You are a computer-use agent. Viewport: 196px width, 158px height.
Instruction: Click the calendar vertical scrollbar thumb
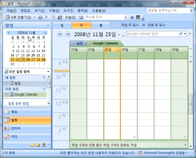point(190,104)
